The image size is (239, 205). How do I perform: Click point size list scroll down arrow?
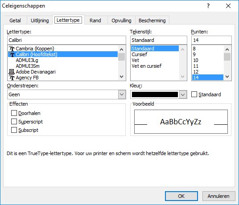coord(227,77)
